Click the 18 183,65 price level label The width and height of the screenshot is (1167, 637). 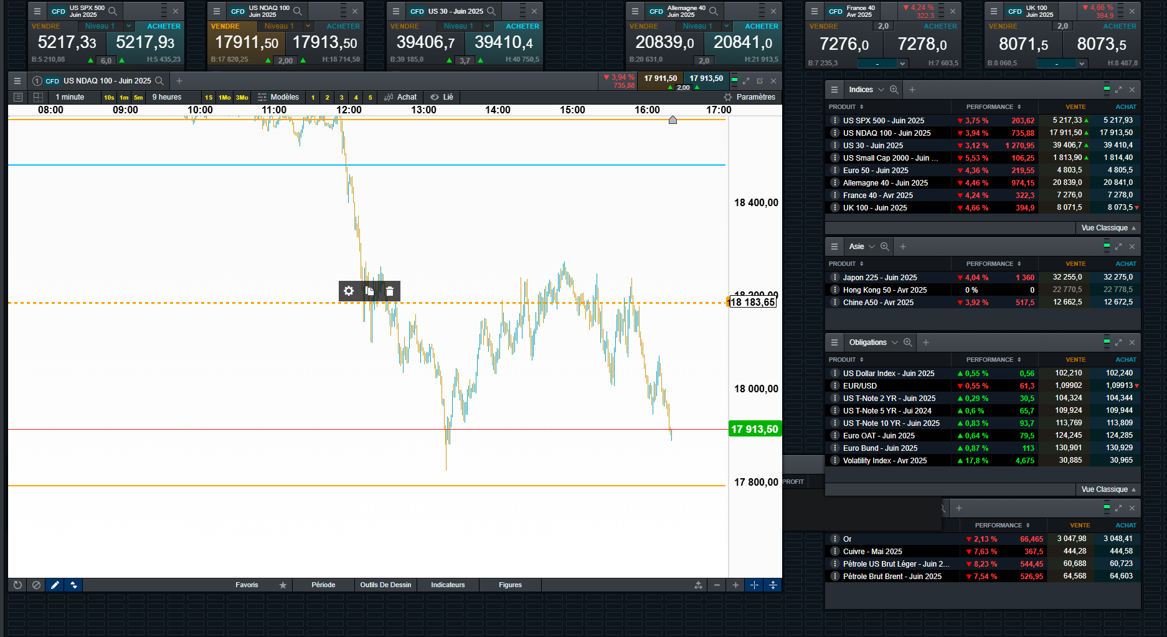[752, 303]
